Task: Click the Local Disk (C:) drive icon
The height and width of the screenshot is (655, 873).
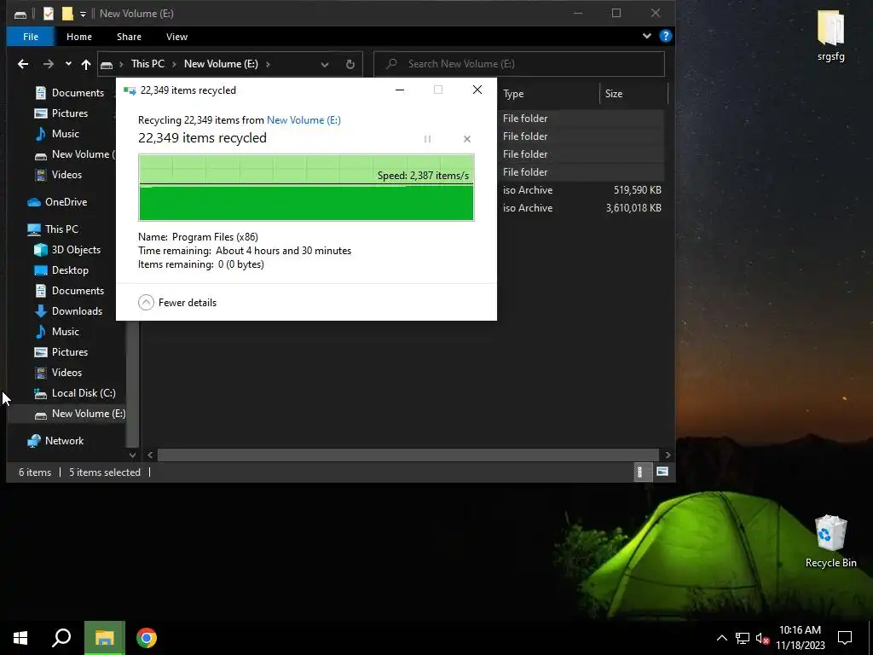Action: coord(41,394)
